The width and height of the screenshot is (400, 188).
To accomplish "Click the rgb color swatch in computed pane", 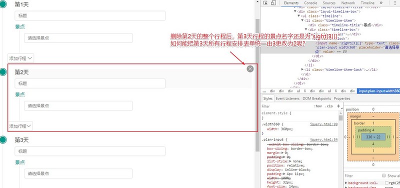I will click(386, 183).
